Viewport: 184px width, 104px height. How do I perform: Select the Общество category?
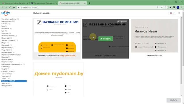click(x=7, y=50)
